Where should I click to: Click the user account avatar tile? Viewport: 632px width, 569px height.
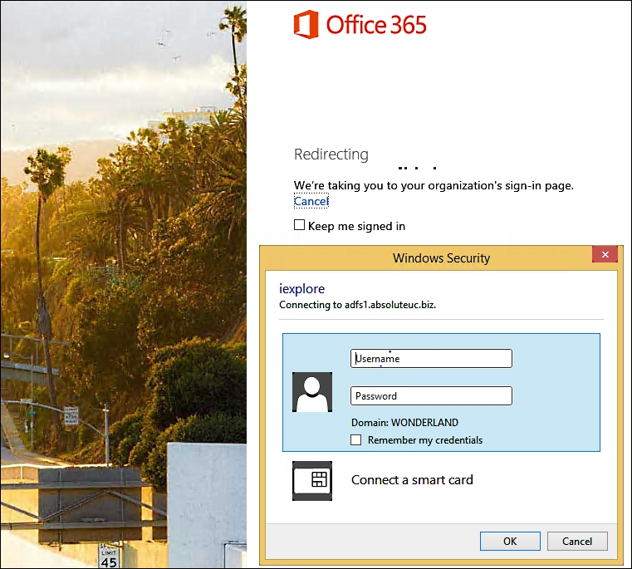pyautogui.click(x=312, y=392)
